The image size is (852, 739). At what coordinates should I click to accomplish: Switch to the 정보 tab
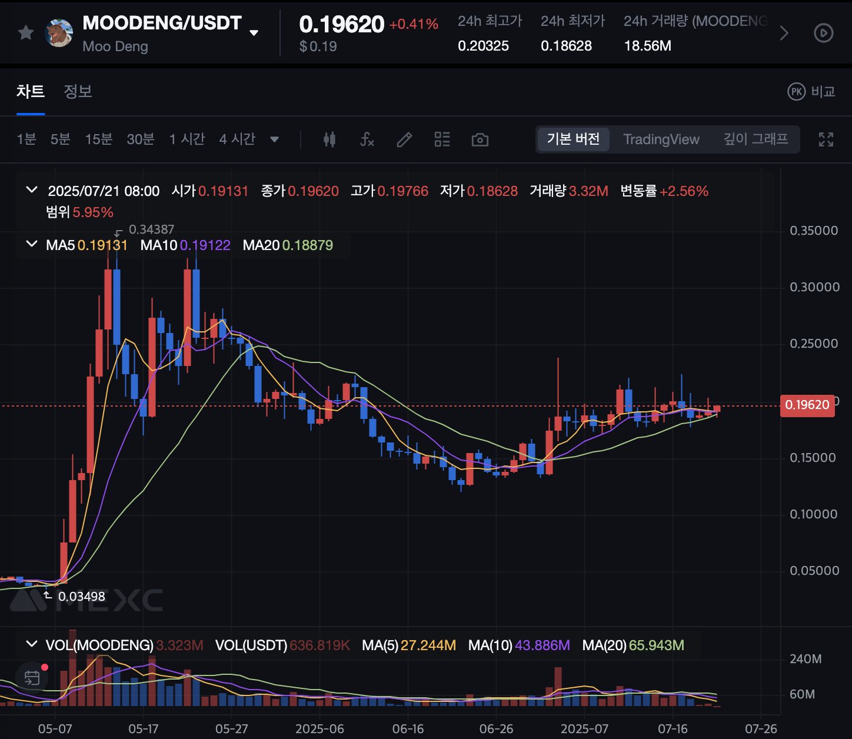point(78,91)
